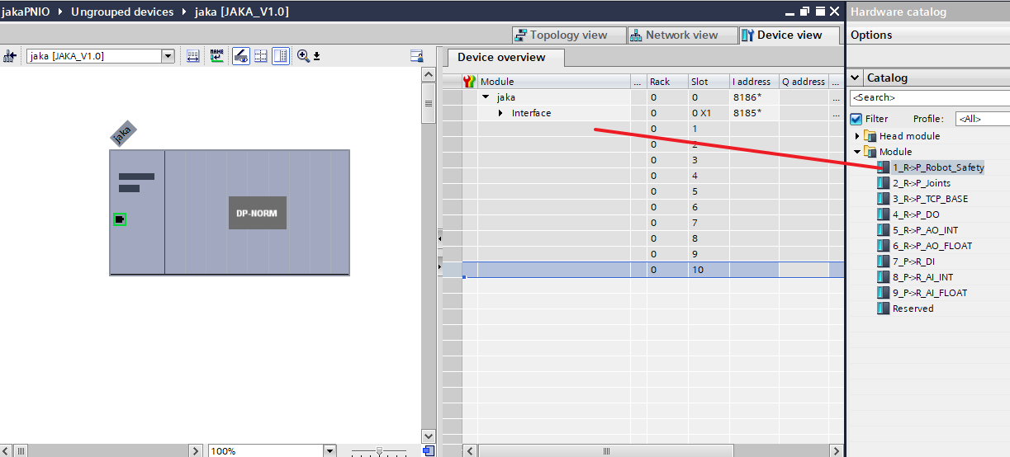Click the catalog Search input field

coord(929,98)
